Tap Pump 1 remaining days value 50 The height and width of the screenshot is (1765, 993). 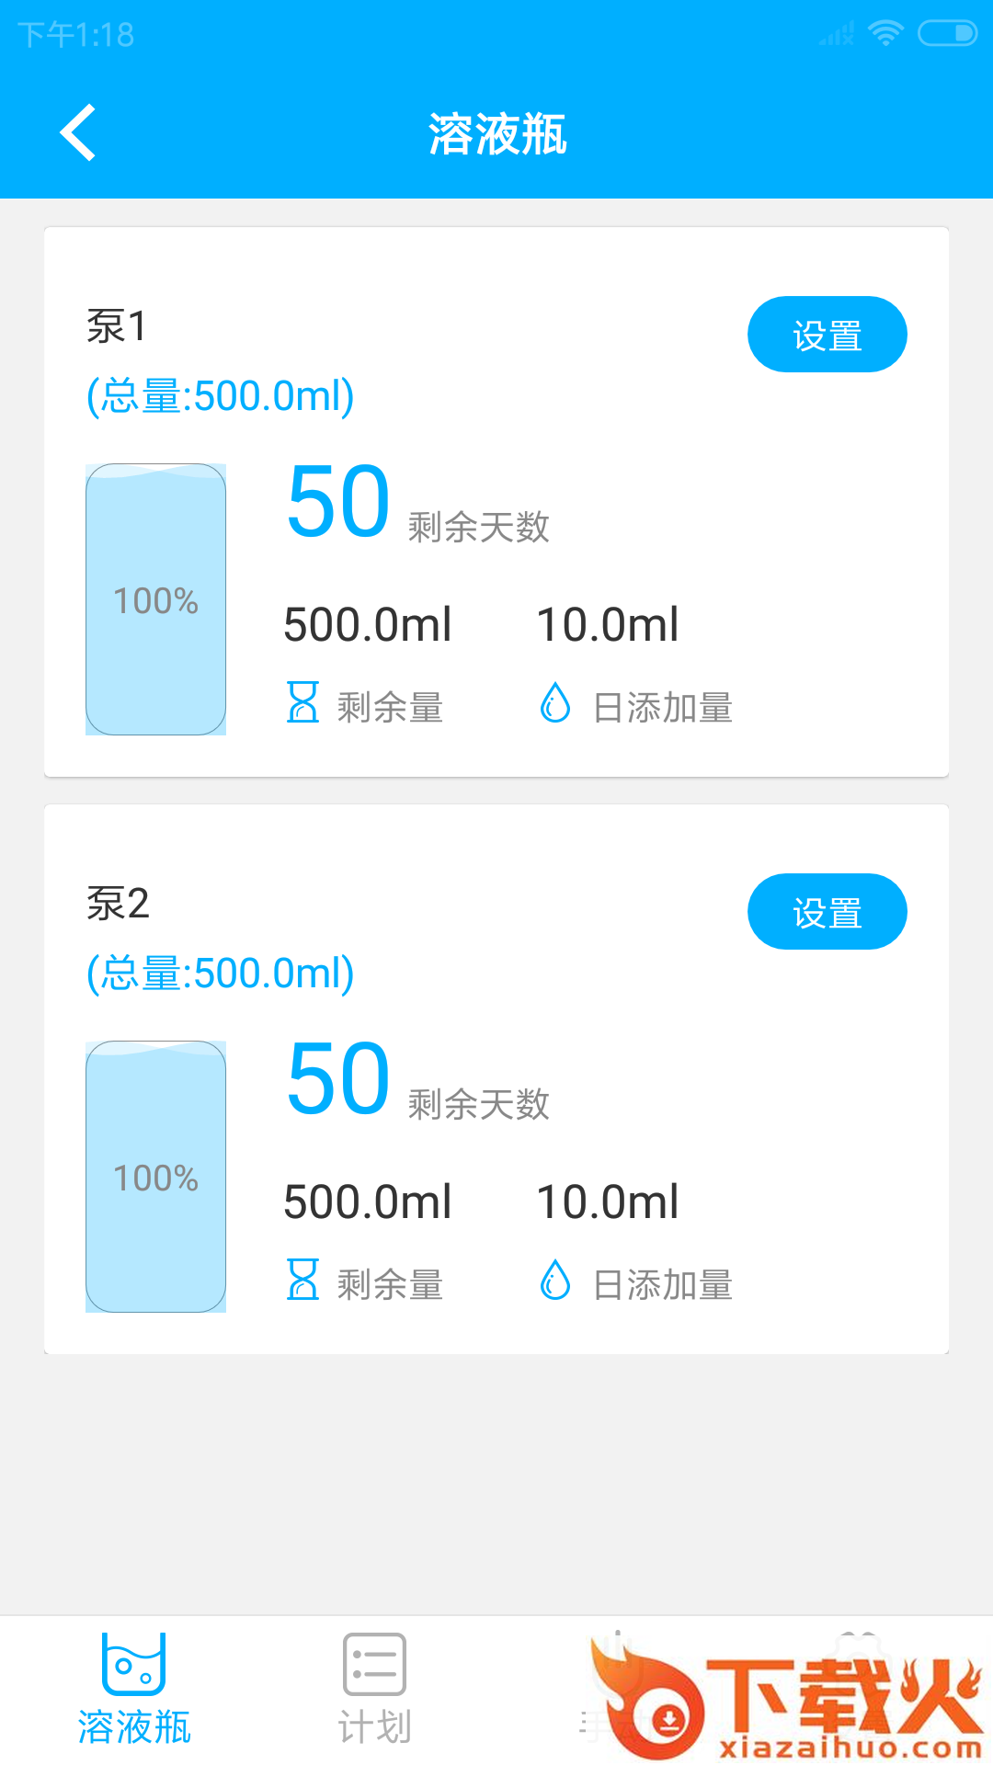pos(338,502)
